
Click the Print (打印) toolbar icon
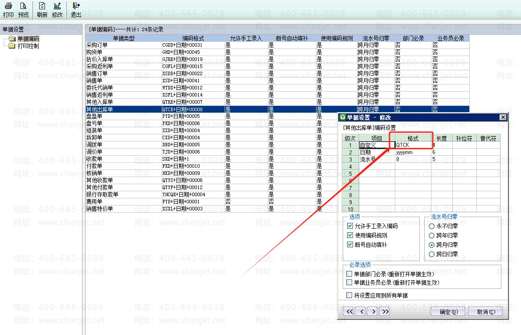(x=8, y=9)
